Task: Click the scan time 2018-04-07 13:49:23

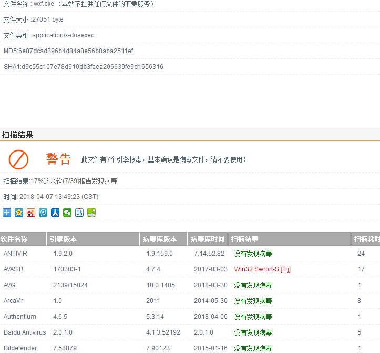Action: click(51, 197)
